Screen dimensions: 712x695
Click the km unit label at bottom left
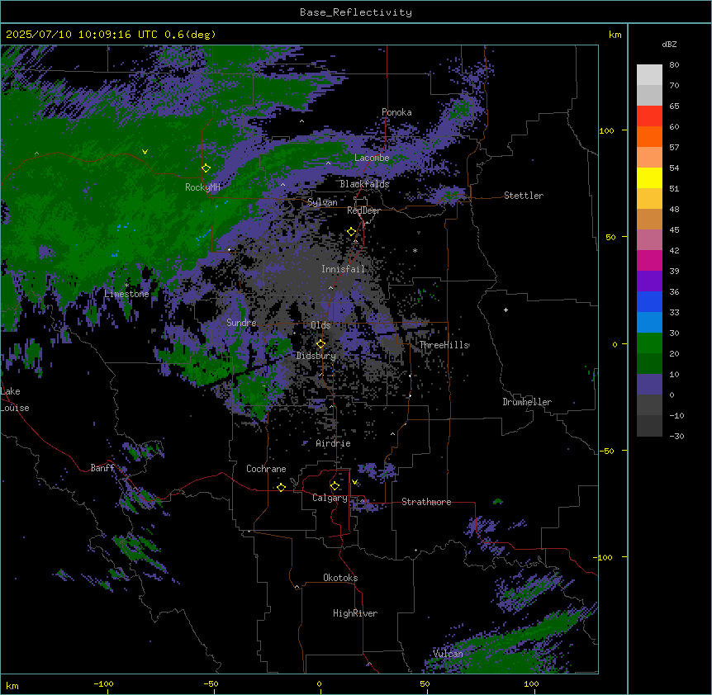(x=12, y=686)
